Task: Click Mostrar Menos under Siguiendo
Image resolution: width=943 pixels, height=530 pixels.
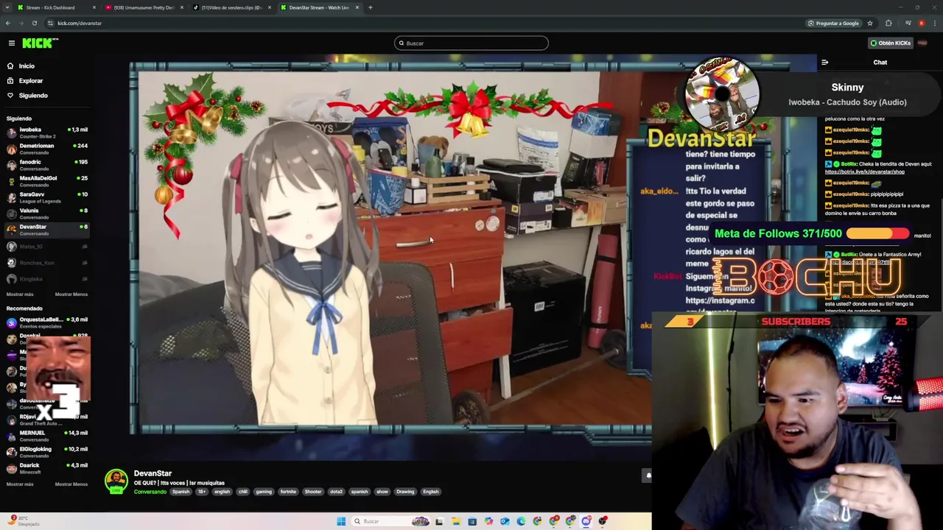Action: click(71, 294)
